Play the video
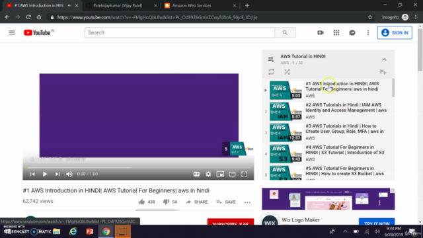The image size is (423, 238). click(x=45, y=174)
